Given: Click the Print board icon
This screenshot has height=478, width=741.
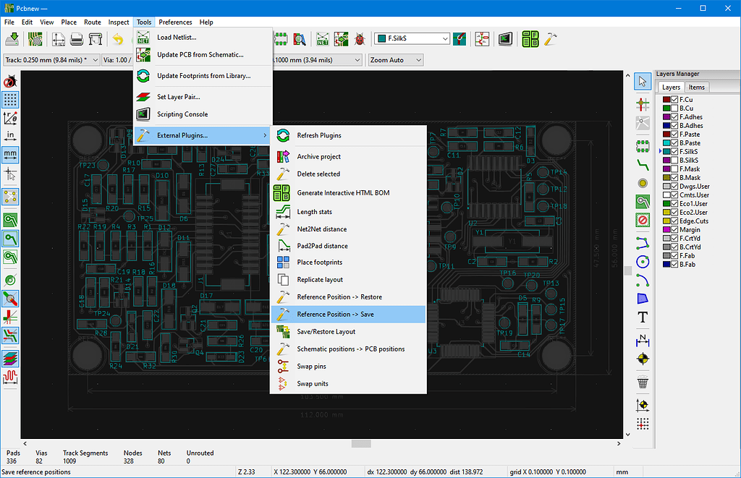Looking at the screenshot, I should (77, 38).
